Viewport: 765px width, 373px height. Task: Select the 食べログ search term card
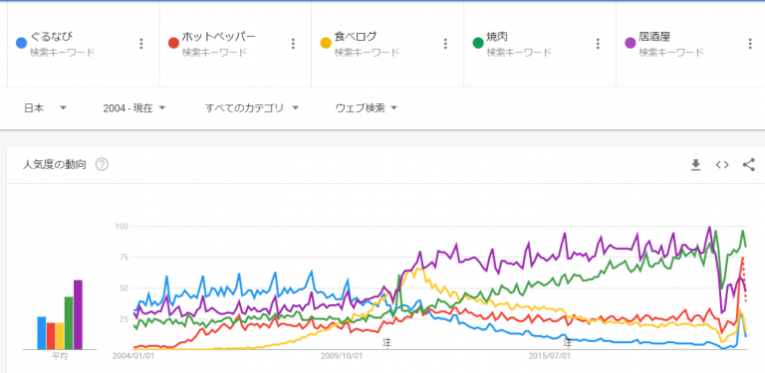point(387,44)
